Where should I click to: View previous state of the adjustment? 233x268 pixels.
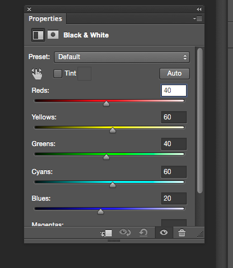125,232
